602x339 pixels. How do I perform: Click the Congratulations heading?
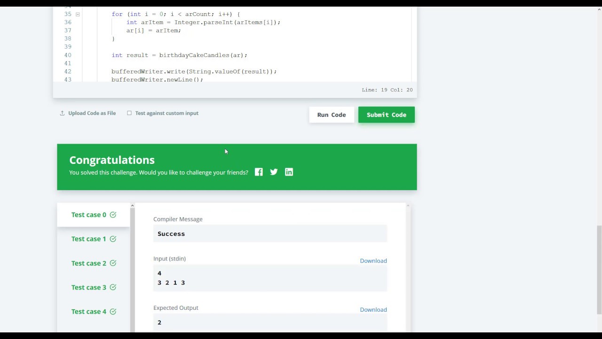112,160
